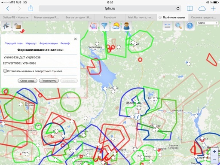
Task: Zoom in the map with plus
Action: (214, 152)
